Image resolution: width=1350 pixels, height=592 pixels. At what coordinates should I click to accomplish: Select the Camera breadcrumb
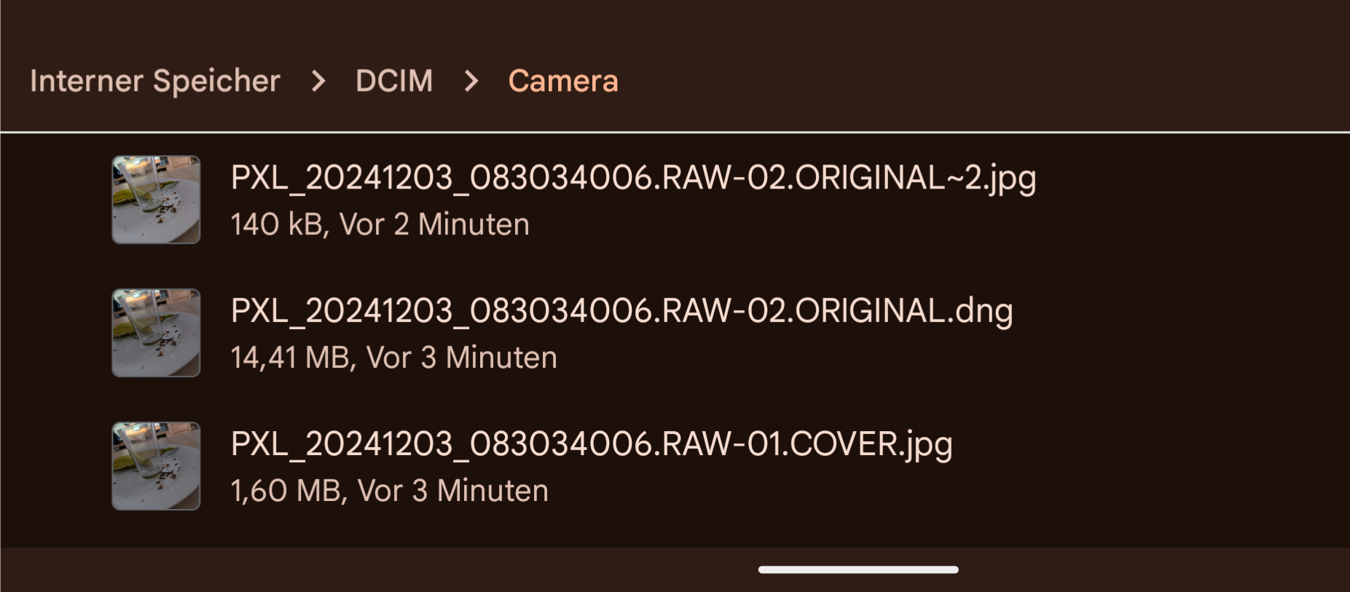coord(562,81)
